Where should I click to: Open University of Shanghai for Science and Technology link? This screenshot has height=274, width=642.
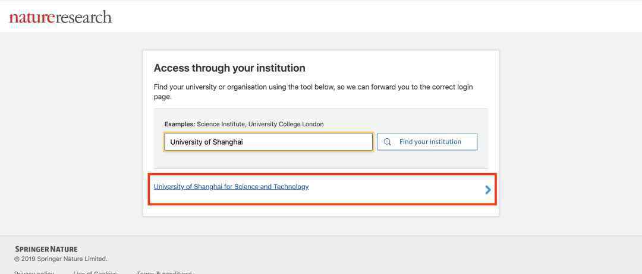(x=231, y=187)
